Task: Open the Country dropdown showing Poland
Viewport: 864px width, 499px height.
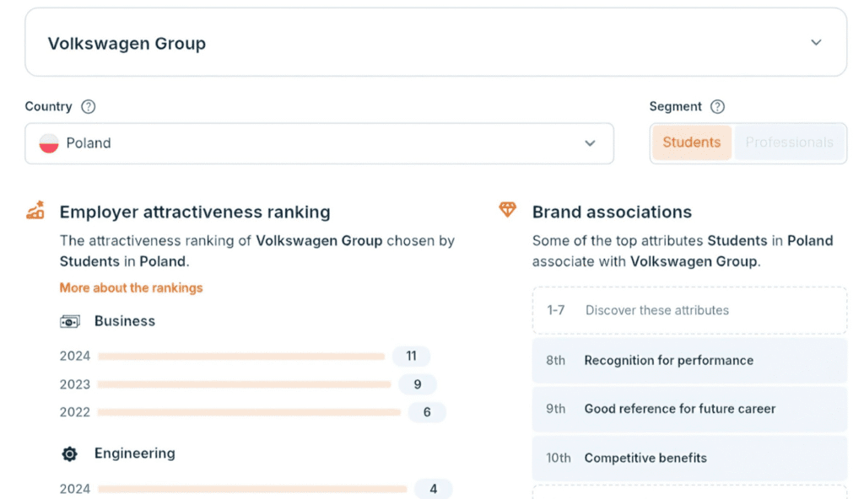Action: 319,143
